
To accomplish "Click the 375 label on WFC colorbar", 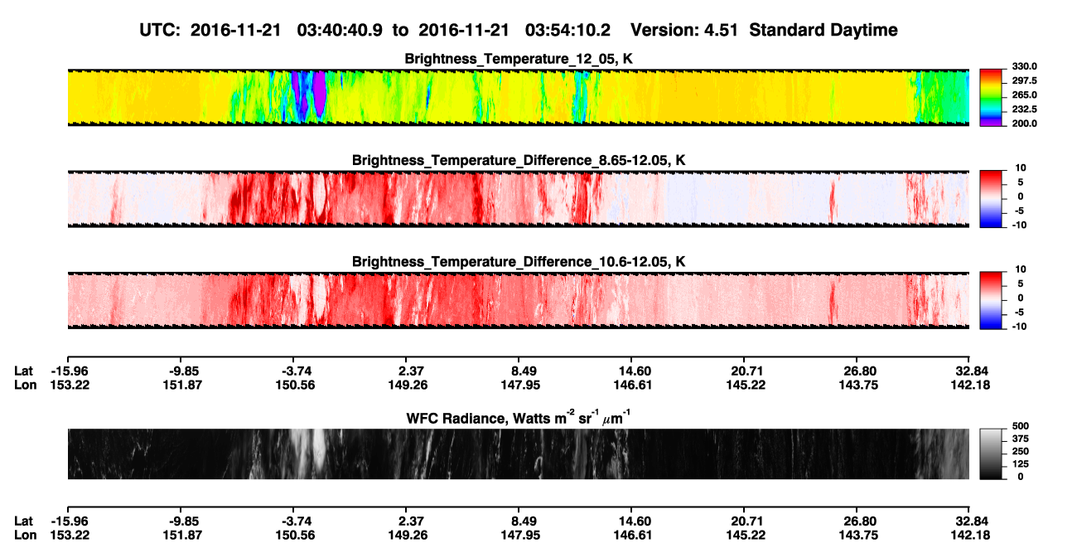I will pos(1020,439).
